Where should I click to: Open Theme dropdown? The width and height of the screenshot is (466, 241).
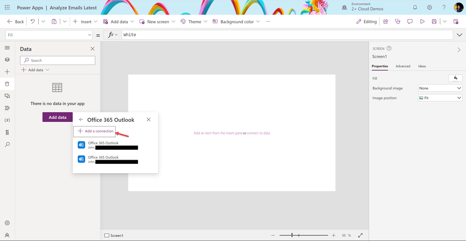(x=194, y=21)
